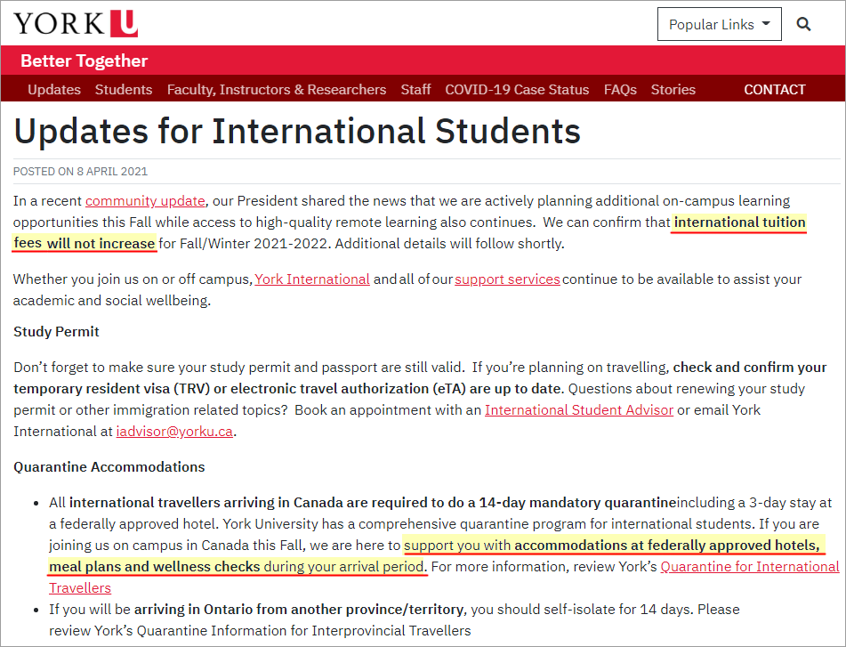Go to the Students menu item
Image resolution: width=846 pixels, height=647 pixels.
[124, 90]
